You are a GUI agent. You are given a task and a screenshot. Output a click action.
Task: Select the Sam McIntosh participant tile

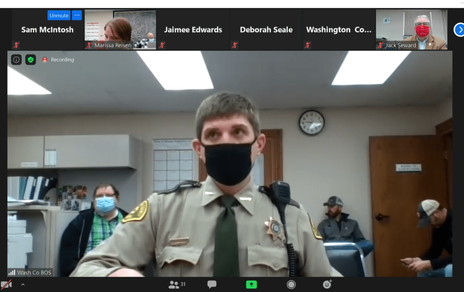click(x=47, y=29)
